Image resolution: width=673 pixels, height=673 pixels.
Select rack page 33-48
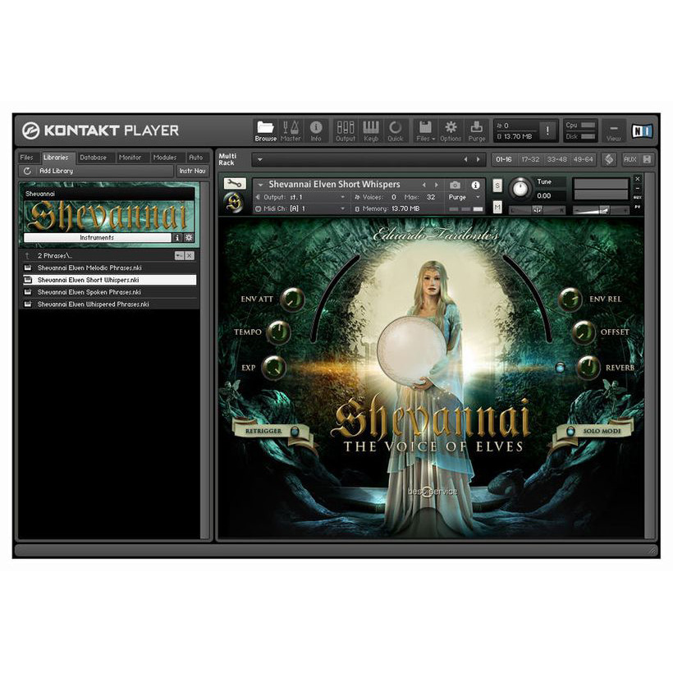coord(556,159)
